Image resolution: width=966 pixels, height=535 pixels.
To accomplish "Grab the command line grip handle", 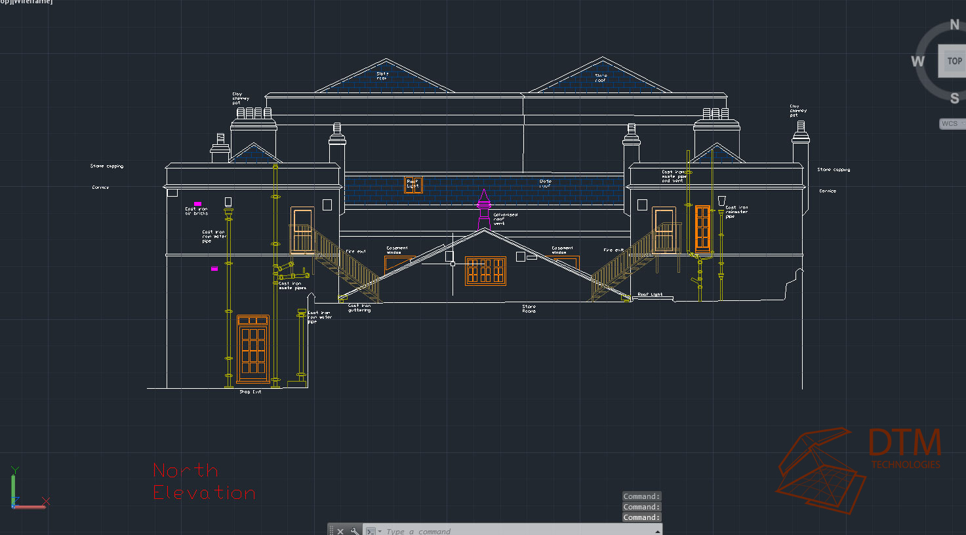I will [x=332, y=530].
